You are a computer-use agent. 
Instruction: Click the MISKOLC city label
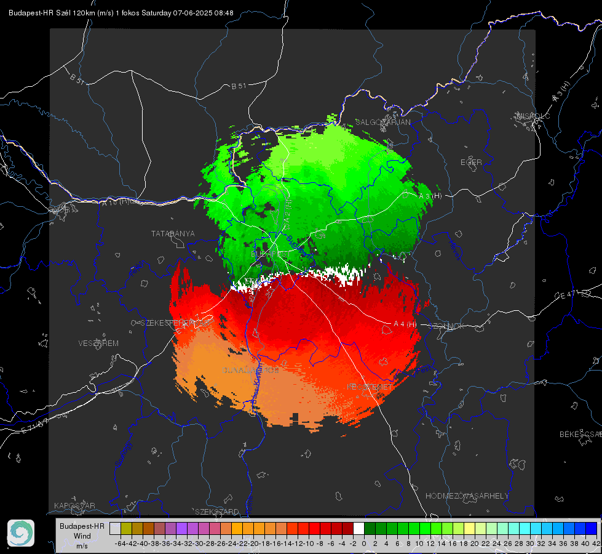click(x=533, y=116)
